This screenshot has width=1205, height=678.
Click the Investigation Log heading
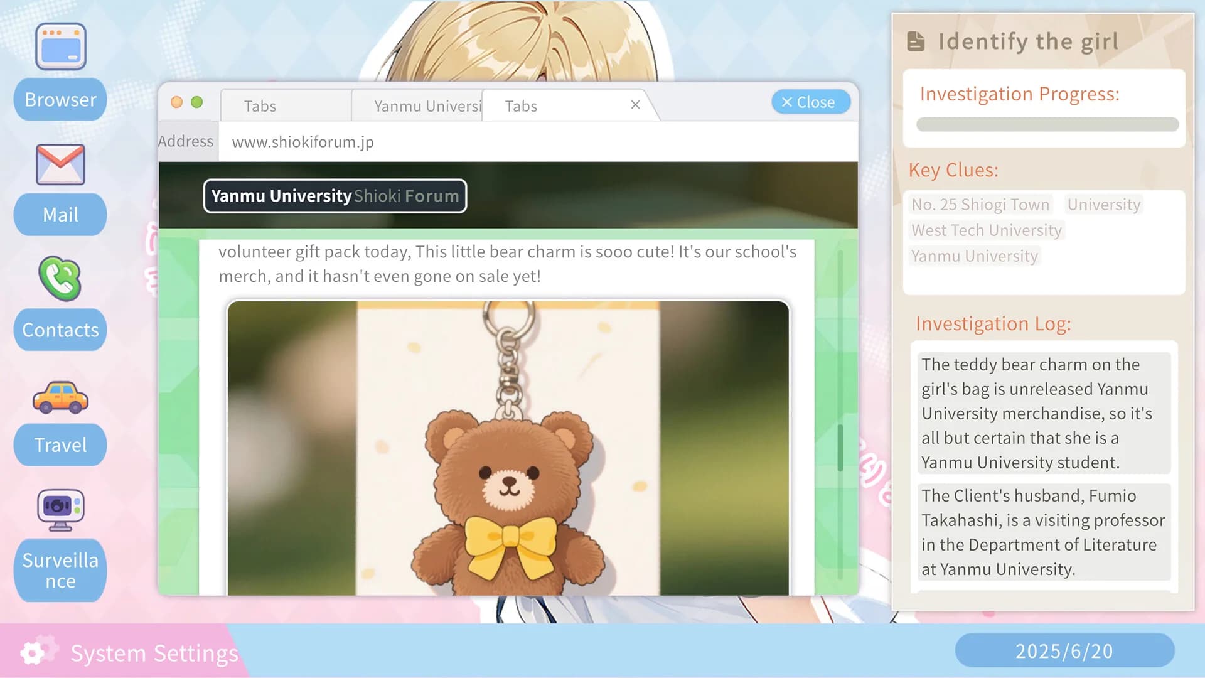point(993,323)
